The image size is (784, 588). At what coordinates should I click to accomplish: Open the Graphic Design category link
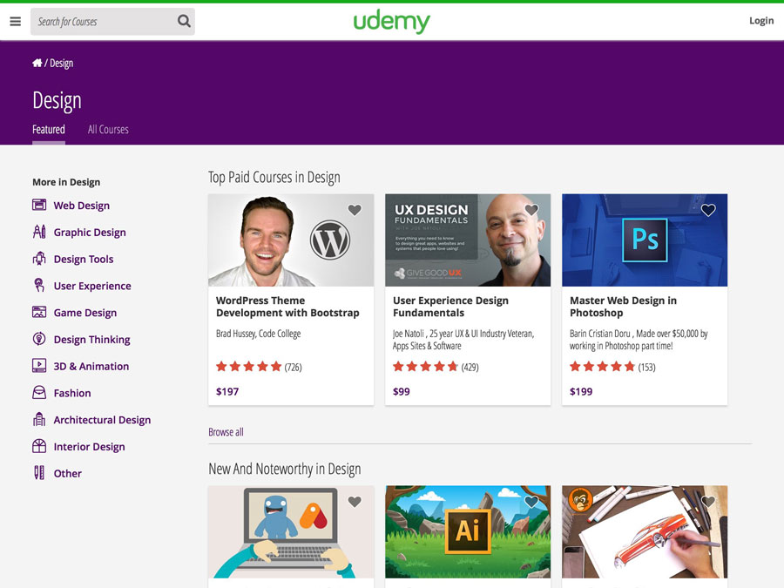click(90, 233)
